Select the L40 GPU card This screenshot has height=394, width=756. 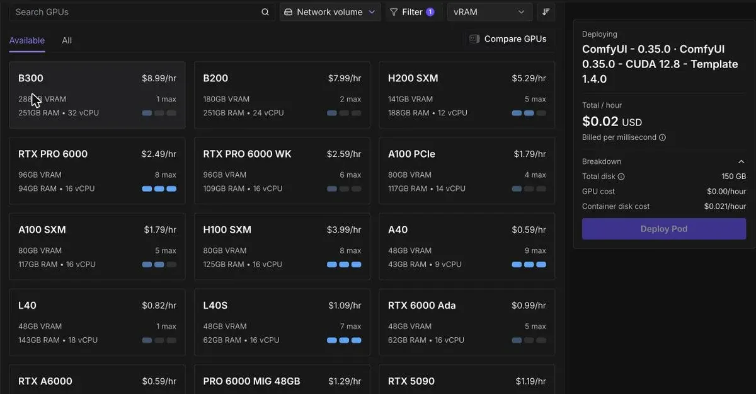tap(97, 322)
